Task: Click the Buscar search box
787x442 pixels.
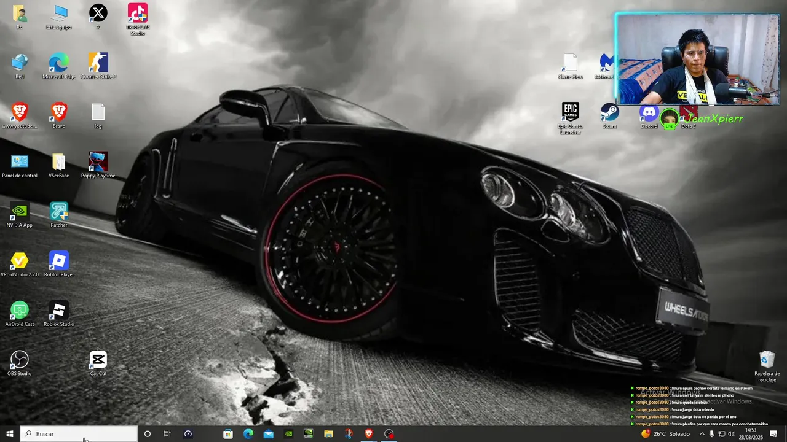Action: pos(79,434)
